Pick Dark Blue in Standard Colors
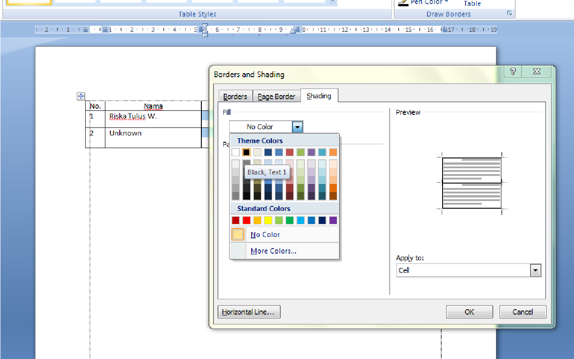This screenshot has height=359, width=574. [322, 220]
